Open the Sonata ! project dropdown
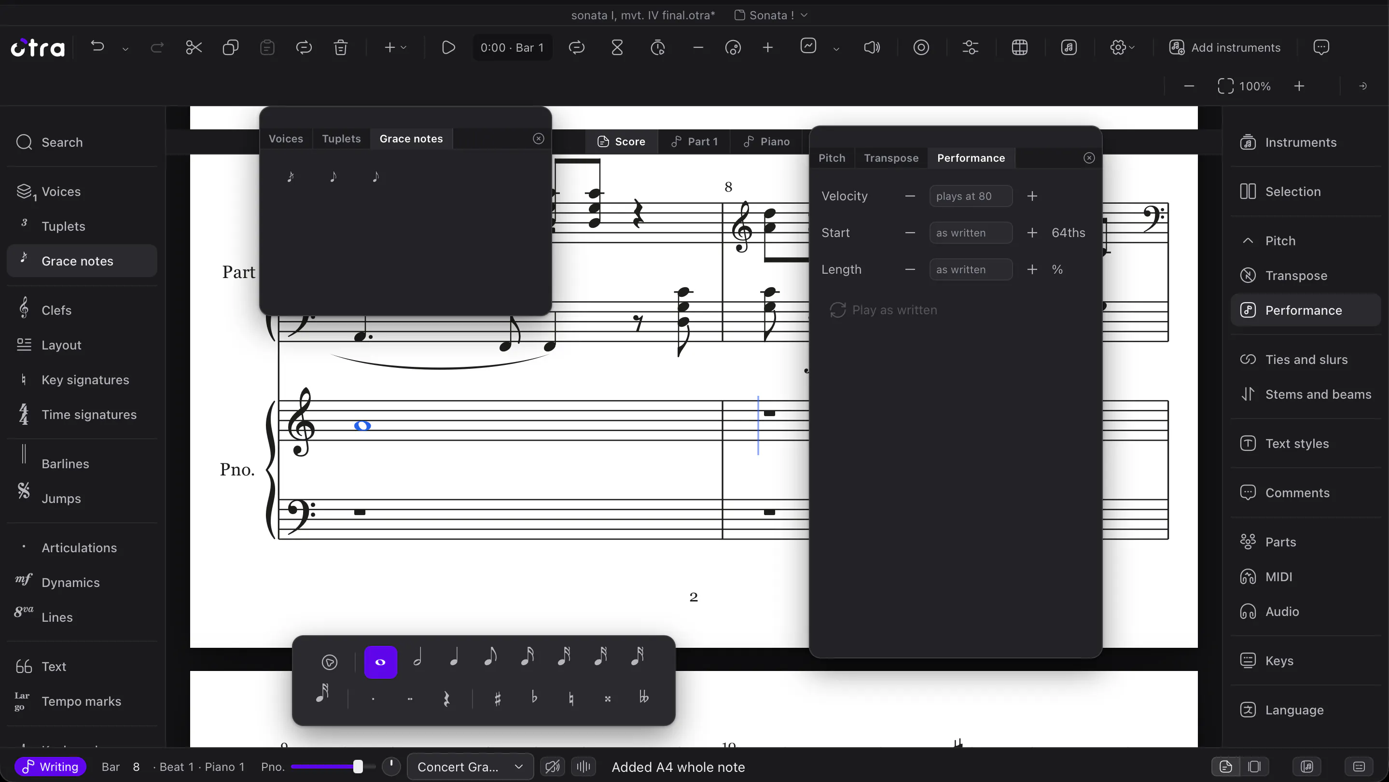This screenshot has height=782, width=1389. click(x=771, y=15)
